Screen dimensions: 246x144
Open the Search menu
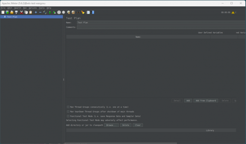click(x=18, y=8)
